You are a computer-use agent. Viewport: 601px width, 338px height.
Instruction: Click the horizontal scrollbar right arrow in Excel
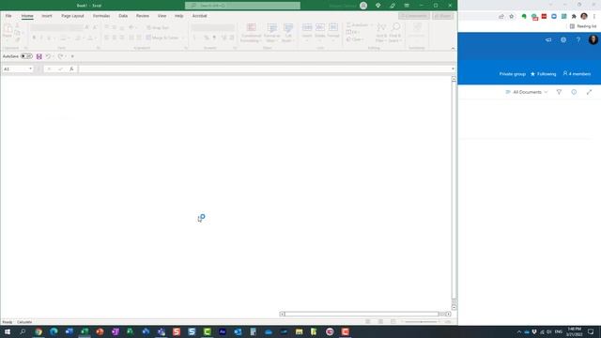[448, 314]
